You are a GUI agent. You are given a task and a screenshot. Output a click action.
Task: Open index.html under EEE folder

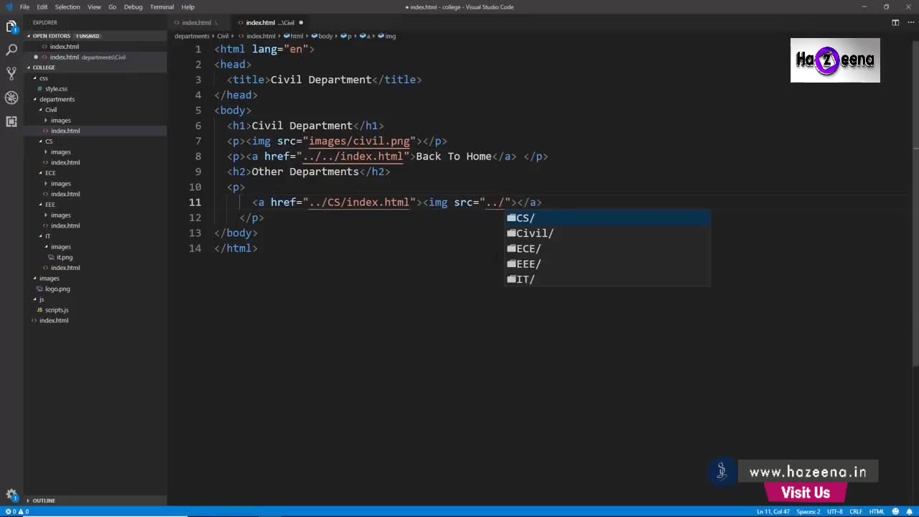65,225
